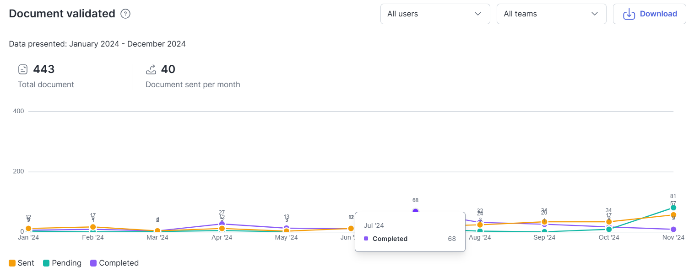Click the Document sent per month icon
The height and width of the screenshot is (277, 694).
[151, 69]
